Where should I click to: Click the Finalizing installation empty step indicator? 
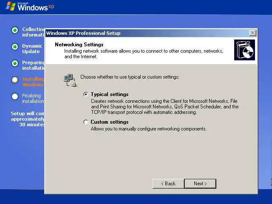[15, 96]
